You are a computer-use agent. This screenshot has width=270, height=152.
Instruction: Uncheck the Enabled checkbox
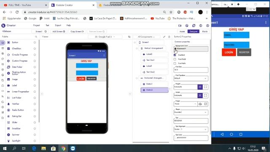175,55
